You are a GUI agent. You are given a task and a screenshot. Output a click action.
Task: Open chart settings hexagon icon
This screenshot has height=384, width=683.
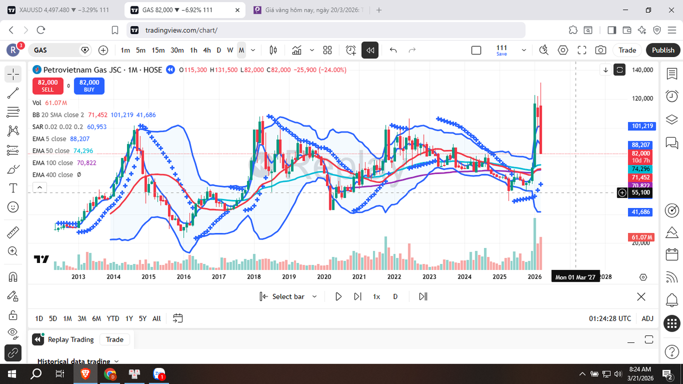[x=563, y=50]
